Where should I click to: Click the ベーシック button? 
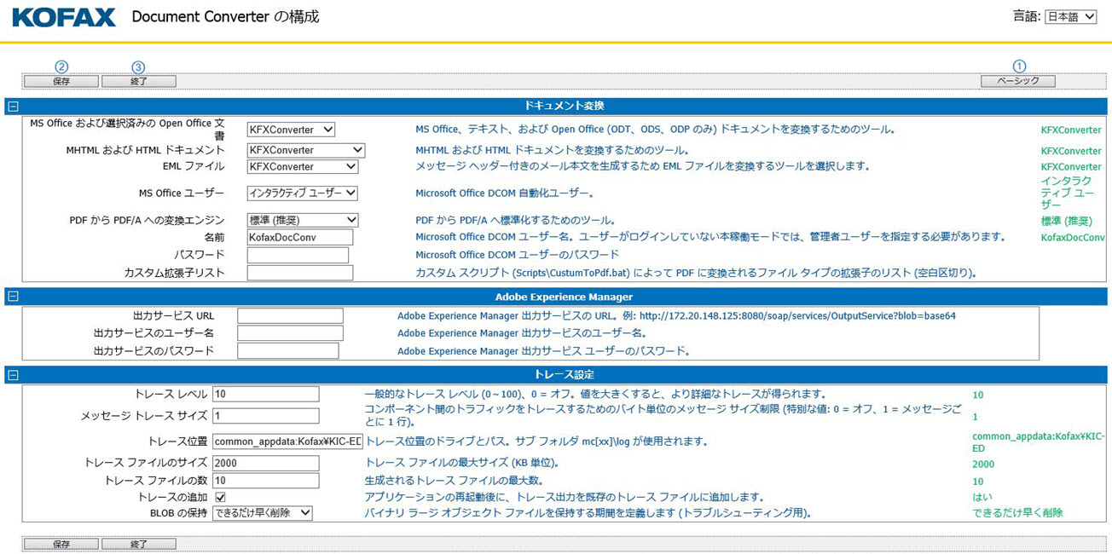1017,82
